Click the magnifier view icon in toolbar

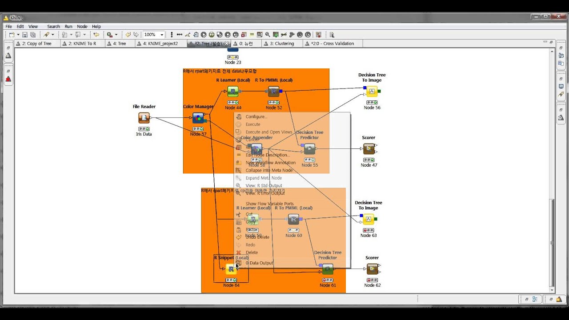[267, 35]
